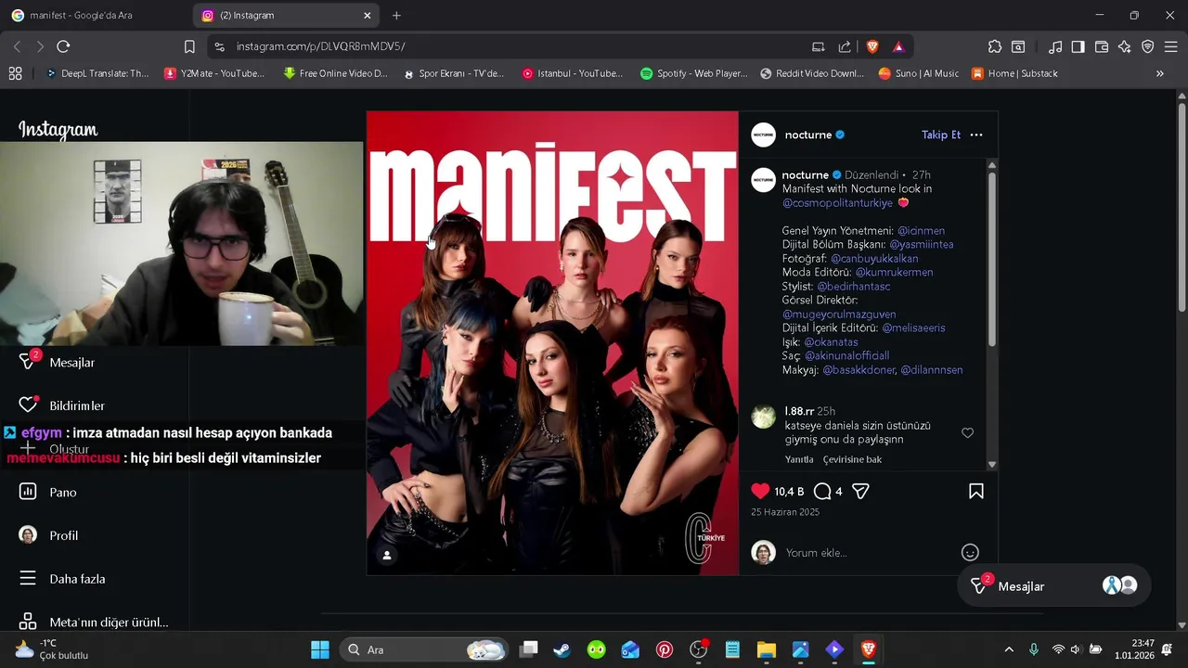The image size is (1188, 668).
Task: Open the Windows Start button
Action: pos(320,649)
